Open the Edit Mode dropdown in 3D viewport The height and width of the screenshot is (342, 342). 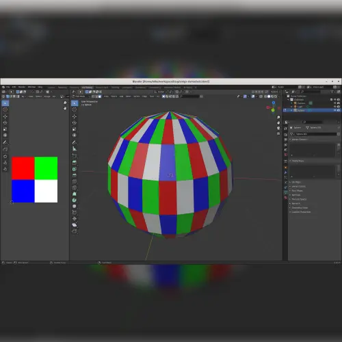80,96
